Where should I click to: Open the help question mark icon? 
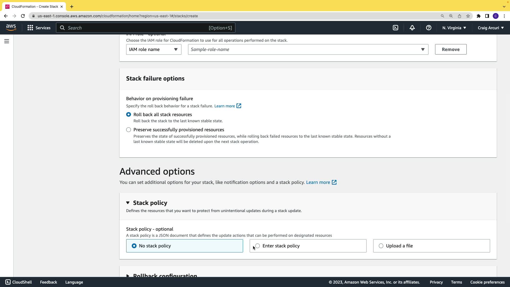pos(428,28)
